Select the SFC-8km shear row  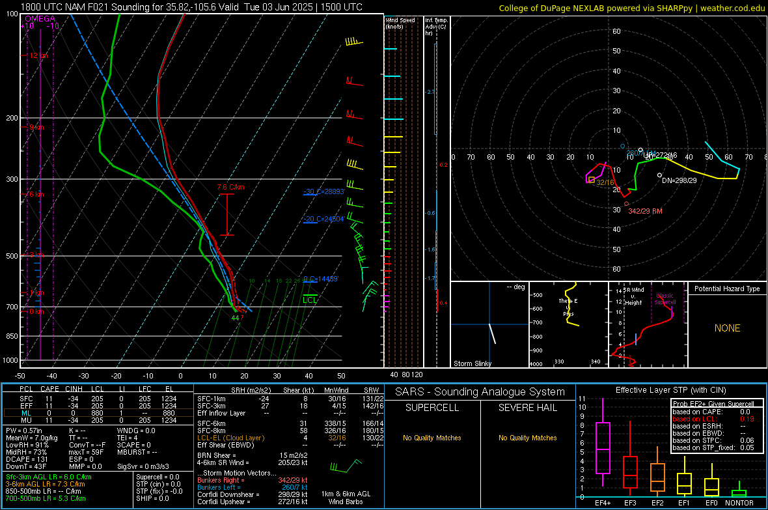[x=290, y=431]
